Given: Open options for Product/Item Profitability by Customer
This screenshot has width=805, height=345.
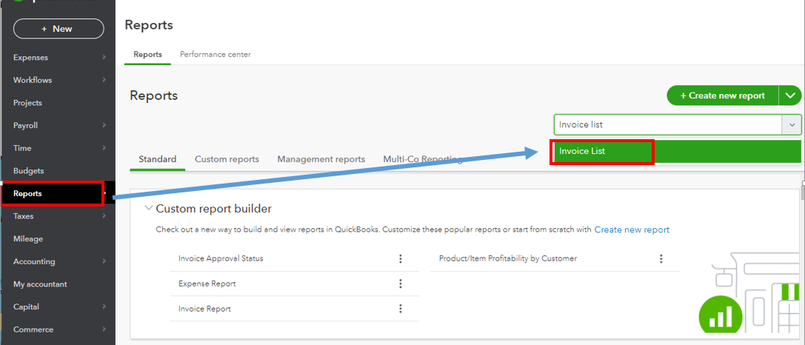Looking at the screenshot, I should [x=661, y=259].
